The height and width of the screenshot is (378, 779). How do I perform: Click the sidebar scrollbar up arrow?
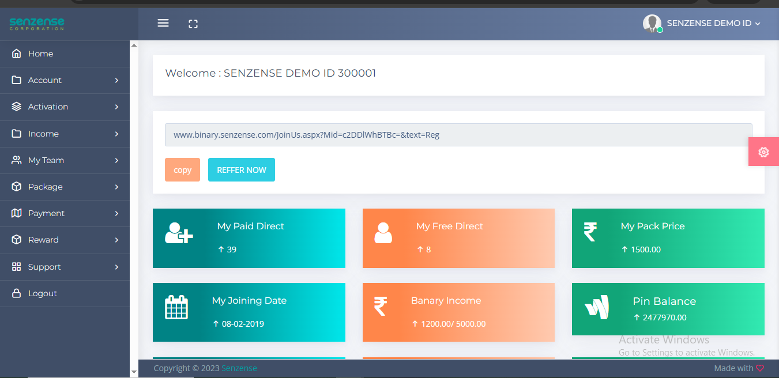point(134,45)
